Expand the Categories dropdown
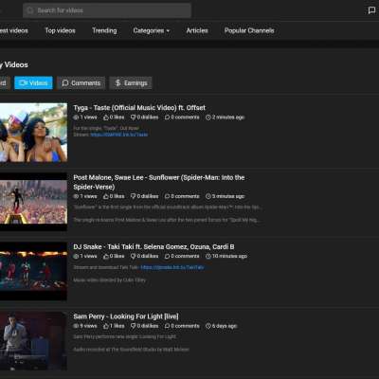Screen dimensions: 379x379 (152, 30)
